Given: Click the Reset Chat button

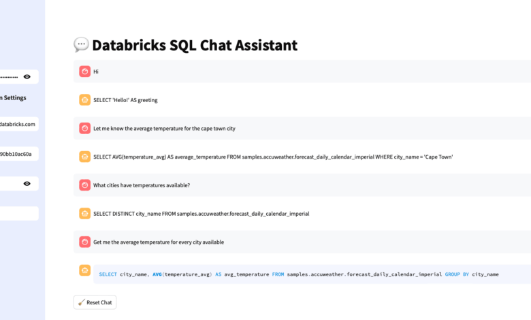Looking at the screenshot, I should click(x=95, y=302).
